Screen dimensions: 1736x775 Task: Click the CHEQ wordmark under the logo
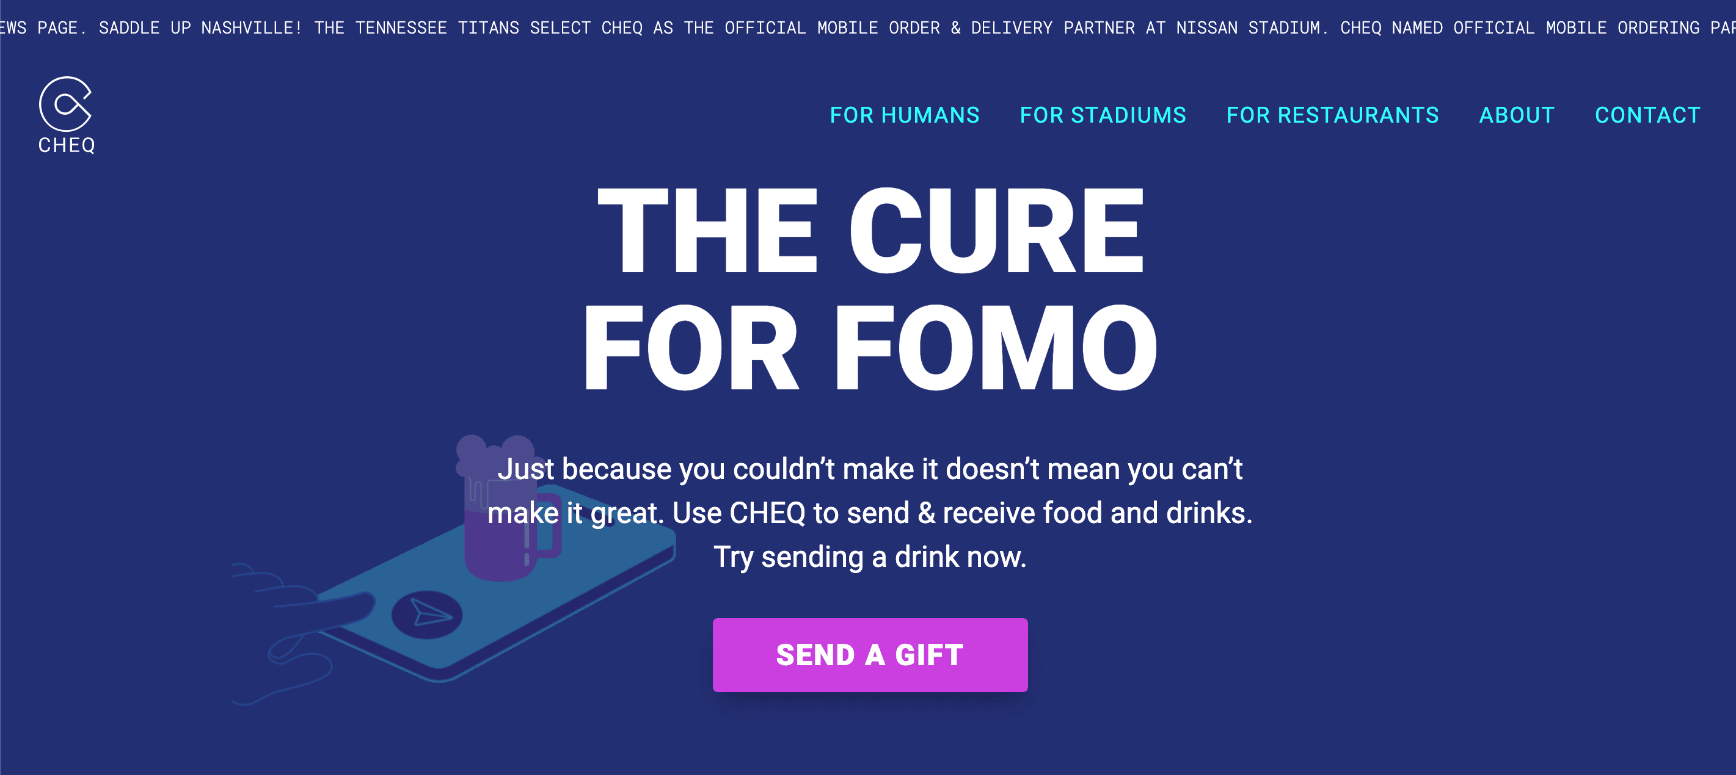[67, 145]
